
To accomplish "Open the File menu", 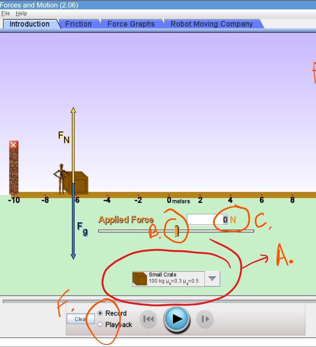I will tap(5, 13).
